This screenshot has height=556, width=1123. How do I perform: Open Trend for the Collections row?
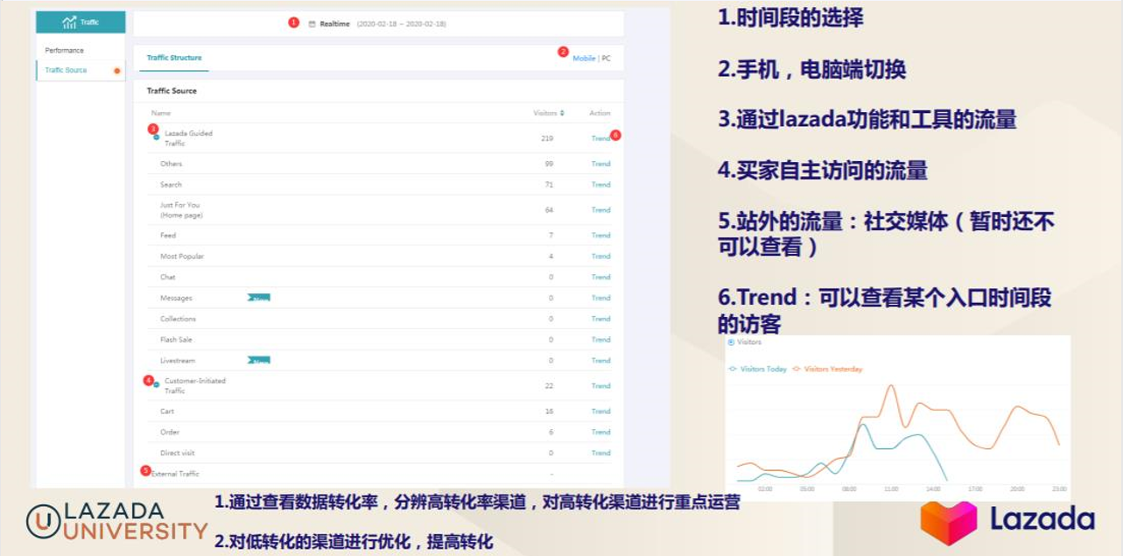point(600,319)
